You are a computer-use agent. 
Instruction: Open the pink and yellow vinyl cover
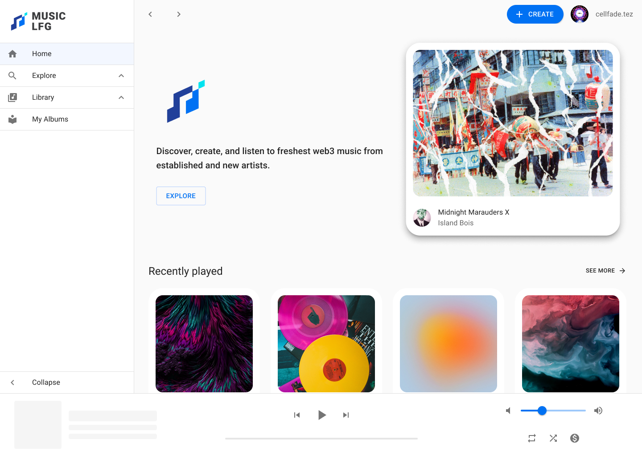click(x=326, y=344)
